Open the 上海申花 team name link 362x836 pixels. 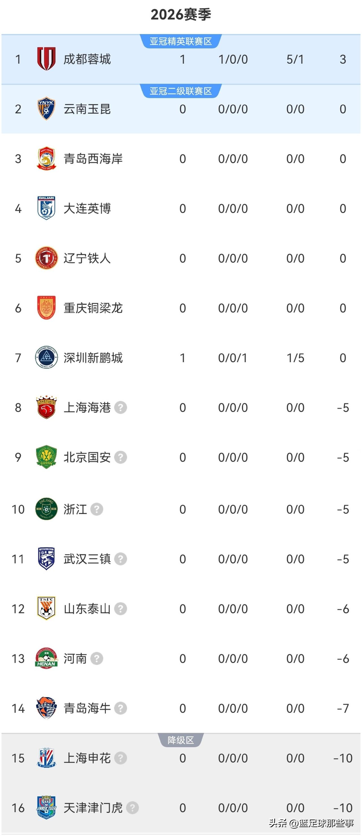click(x=87, y=758)
